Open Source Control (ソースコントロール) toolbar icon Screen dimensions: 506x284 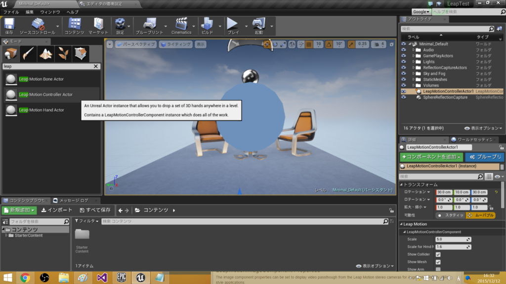(38, 26)
